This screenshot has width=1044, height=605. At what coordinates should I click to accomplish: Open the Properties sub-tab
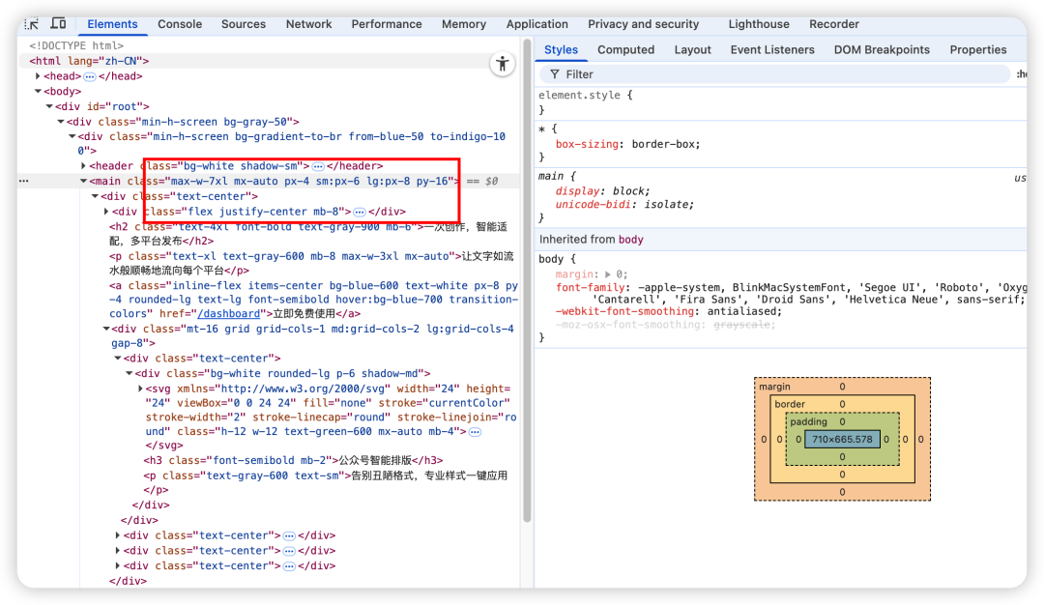click(x=978, y=50)
